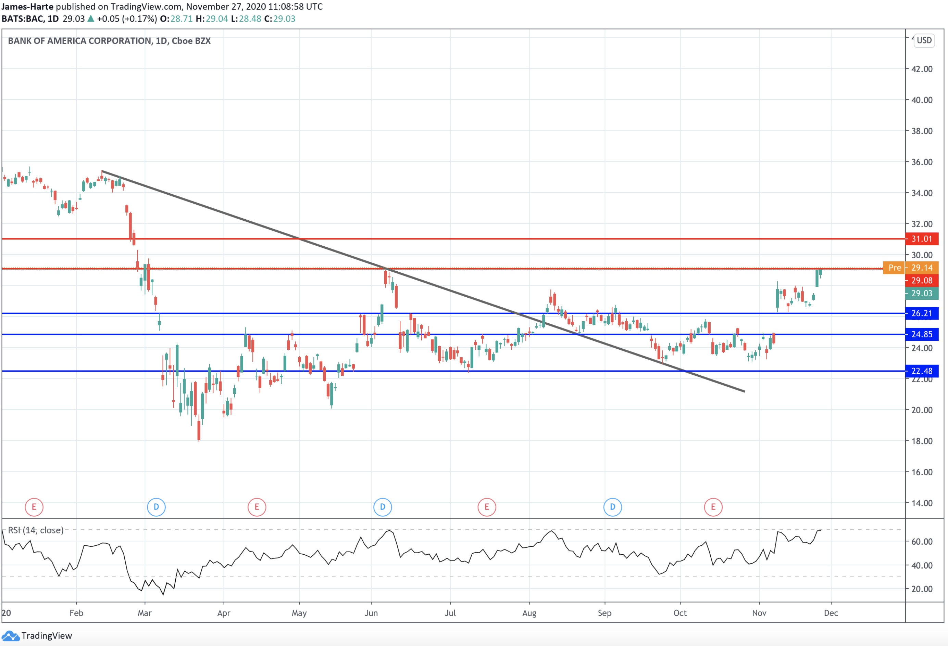Open the USD currency selector
This screenshot has height=646, width=948.
pyautogui.click(x=924, y=40)
